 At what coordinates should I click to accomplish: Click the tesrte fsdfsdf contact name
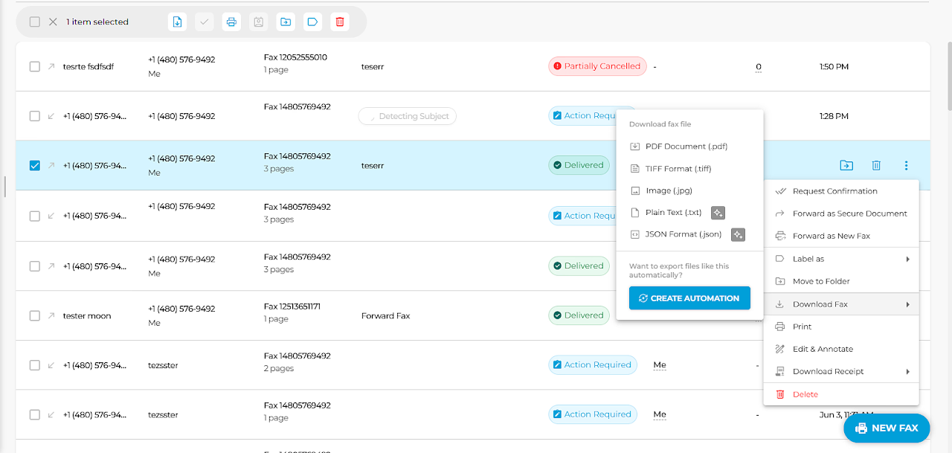click(89, 66)
